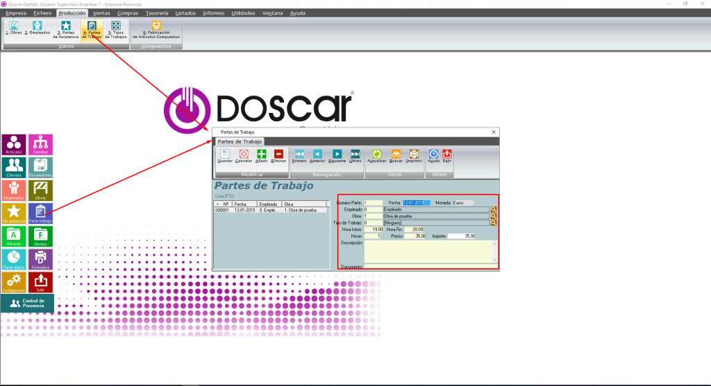Image resolution: width=711 pixels, height=386 pixels.
Task: Open the Ventas menu
Action: (101, 13)
